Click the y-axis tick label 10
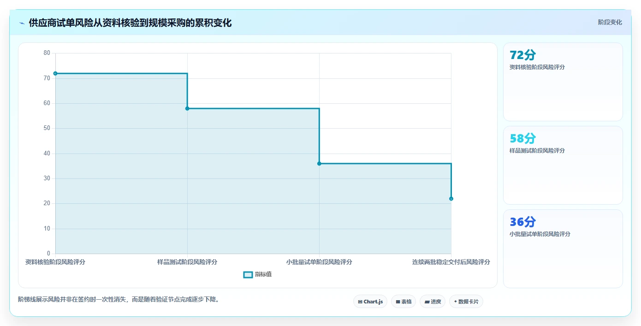This screenshot has width=641, height=326. pos(47,229)
